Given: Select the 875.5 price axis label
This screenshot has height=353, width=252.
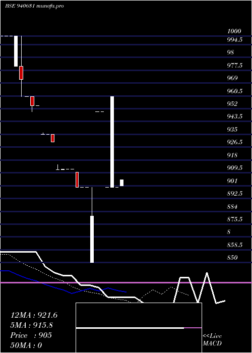Looking at the screenshot, I should [x=235, y=219].
